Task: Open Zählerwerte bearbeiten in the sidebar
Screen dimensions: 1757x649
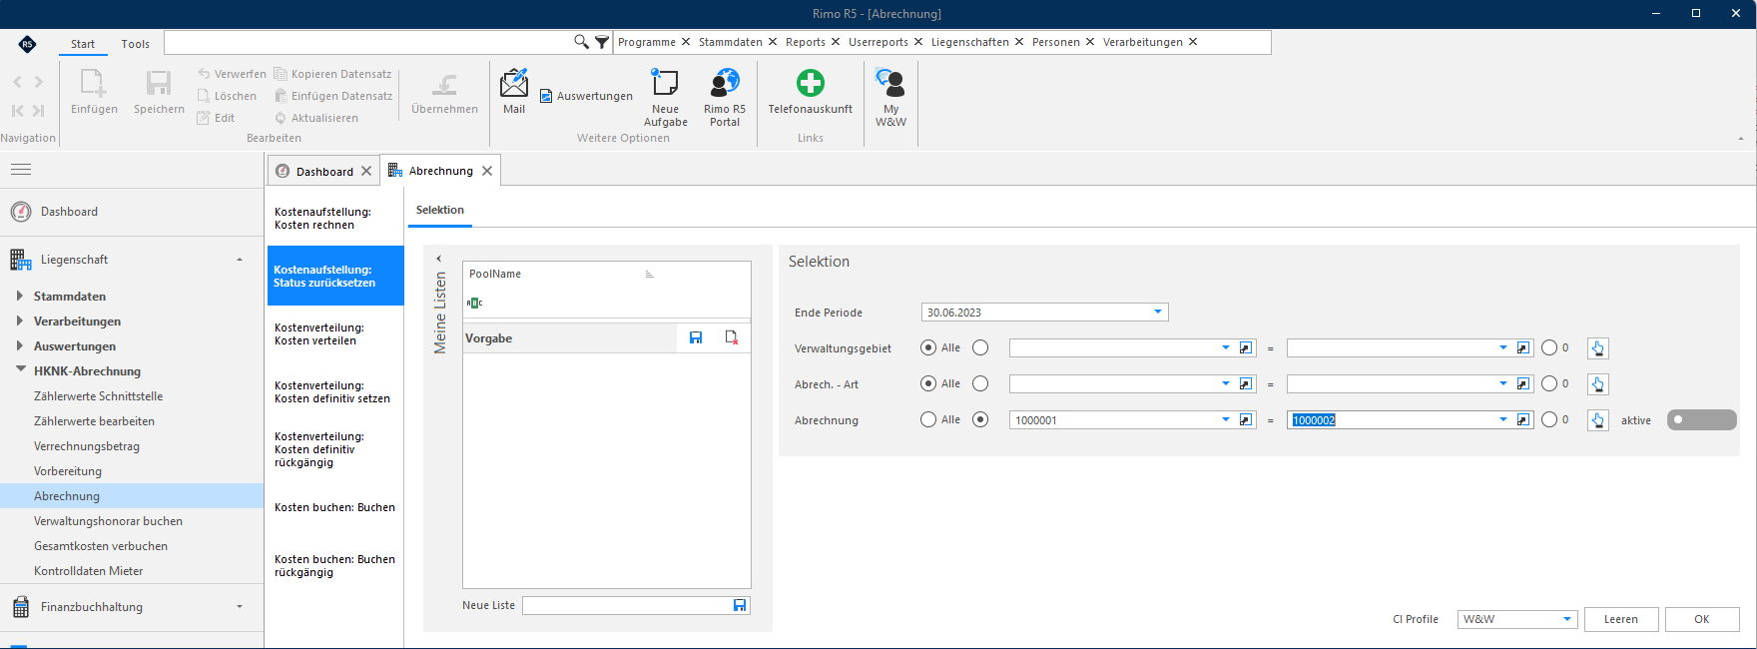Action: coord(94,421)
